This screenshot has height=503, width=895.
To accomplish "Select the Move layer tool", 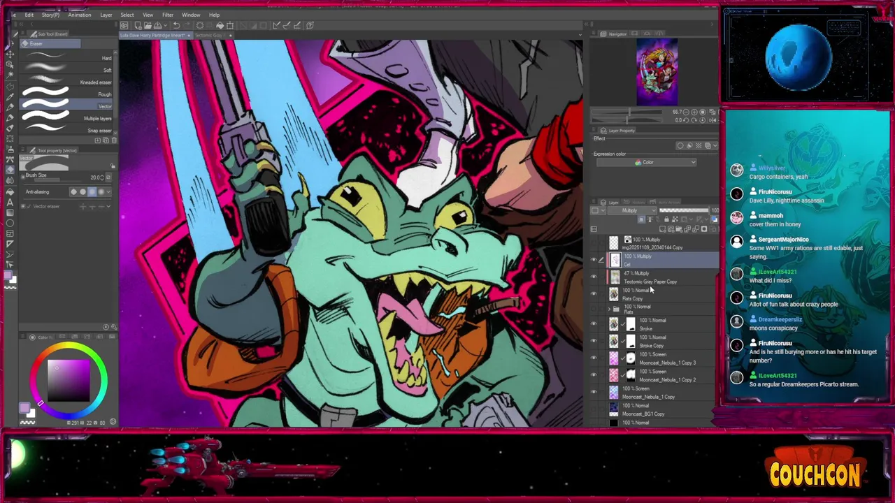I will coord(10,54).
